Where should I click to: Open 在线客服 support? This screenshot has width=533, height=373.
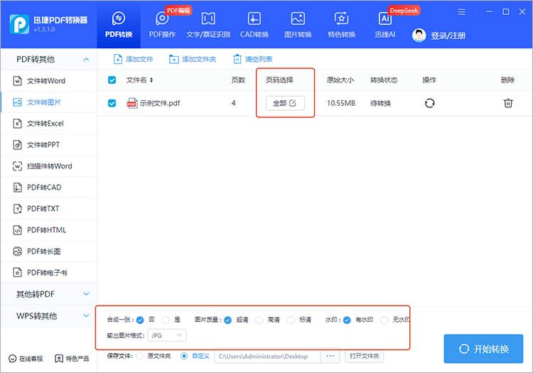(x=26, y=358)
